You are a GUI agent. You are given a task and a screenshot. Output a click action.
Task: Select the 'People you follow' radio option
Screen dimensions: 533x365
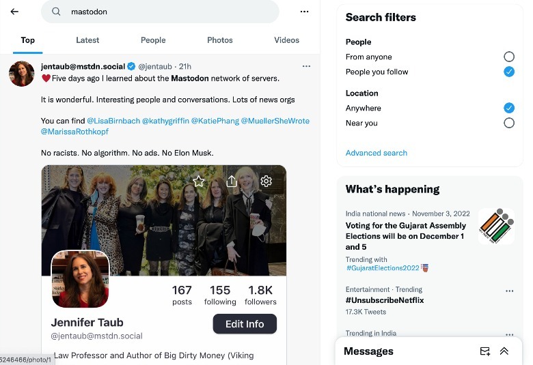pos(508,72)
